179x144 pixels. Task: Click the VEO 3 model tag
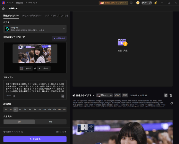click(117, 95)
